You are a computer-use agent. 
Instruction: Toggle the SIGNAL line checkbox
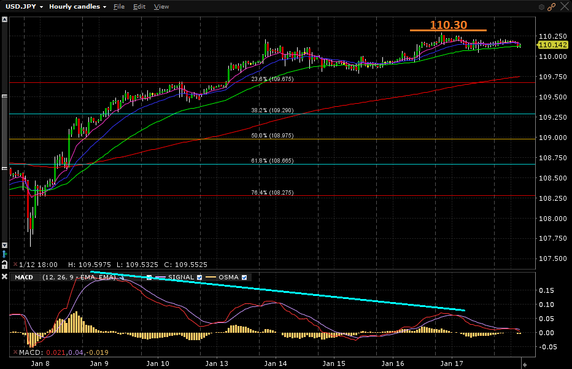(x=199, y=278)
